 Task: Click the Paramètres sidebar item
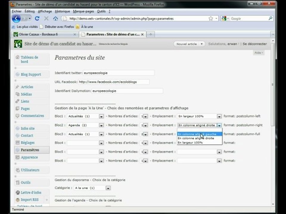(x=32, y=150)
